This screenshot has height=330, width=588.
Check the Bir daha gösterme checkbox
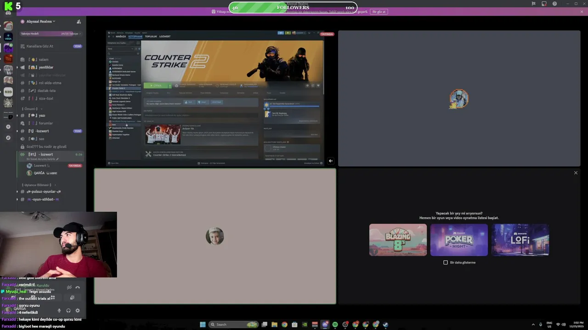point(446,263)
